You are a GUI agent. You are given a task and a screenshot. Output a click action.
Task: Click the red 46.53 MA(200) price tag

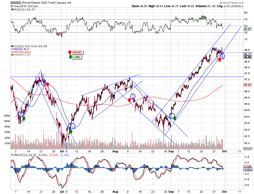pos(247,85)
